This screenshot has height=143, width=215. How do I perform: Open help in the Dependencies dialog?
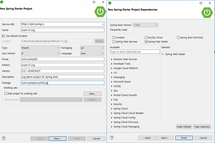click(x=112, y=137)
